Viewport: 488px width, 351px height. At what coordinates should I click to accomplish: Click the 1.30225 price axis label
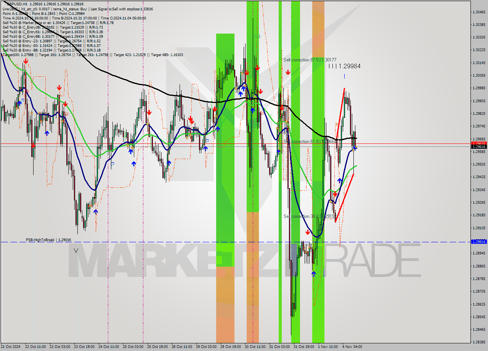point(479,50)
